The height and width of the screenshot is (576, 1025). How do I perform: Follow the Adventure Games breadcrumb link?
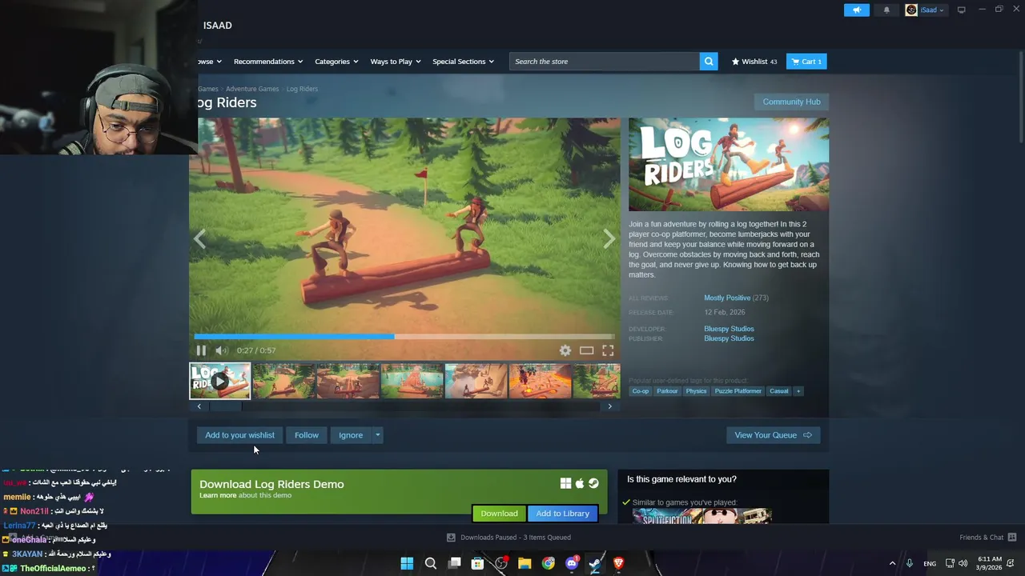click(252, 89)
